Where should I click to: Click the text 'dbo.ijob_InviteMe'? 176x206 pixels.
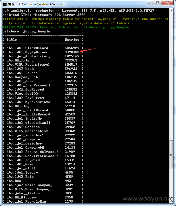(x=24, y=119)
